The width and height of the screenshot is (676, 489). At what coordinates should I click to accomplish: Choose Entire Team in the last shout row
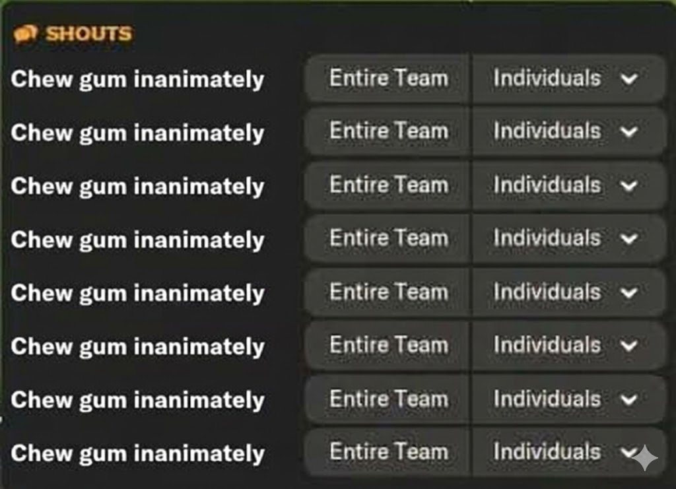[388, 452]
